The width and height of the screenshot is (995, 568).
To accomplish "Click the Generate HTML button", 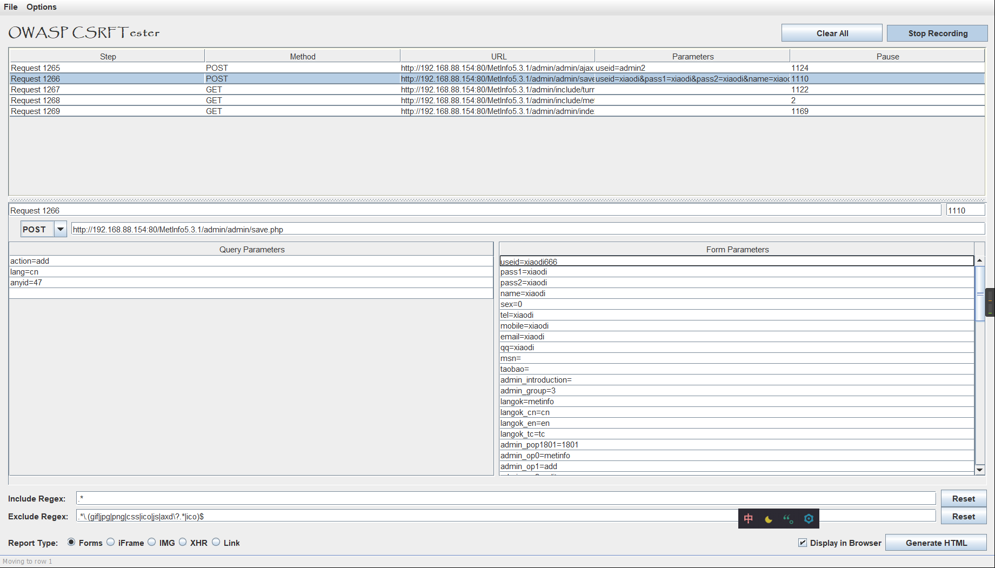I will pyautogui.click(x=936, y=543).
